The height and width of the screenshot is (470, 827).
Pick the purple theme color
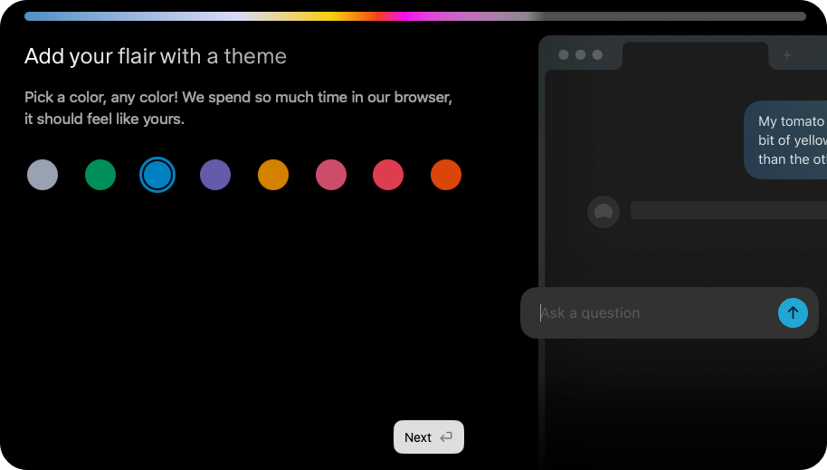(215, 175)
